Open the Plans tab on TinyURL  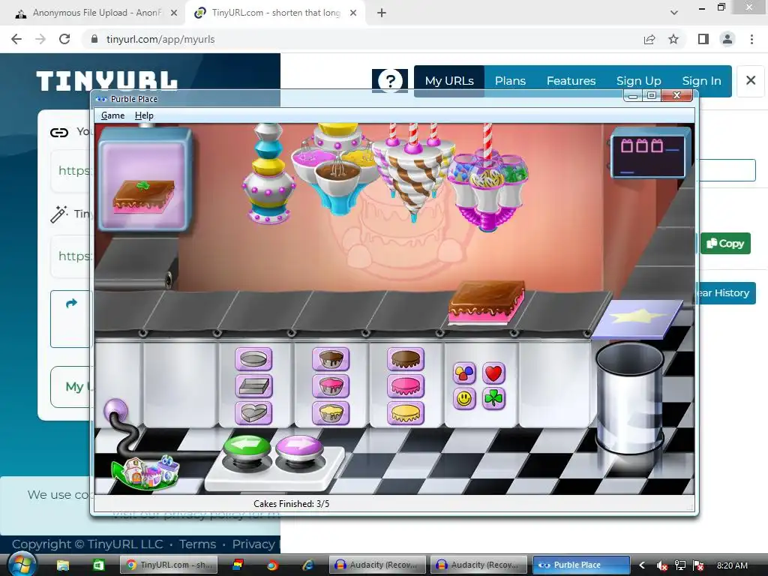(510, 81)
